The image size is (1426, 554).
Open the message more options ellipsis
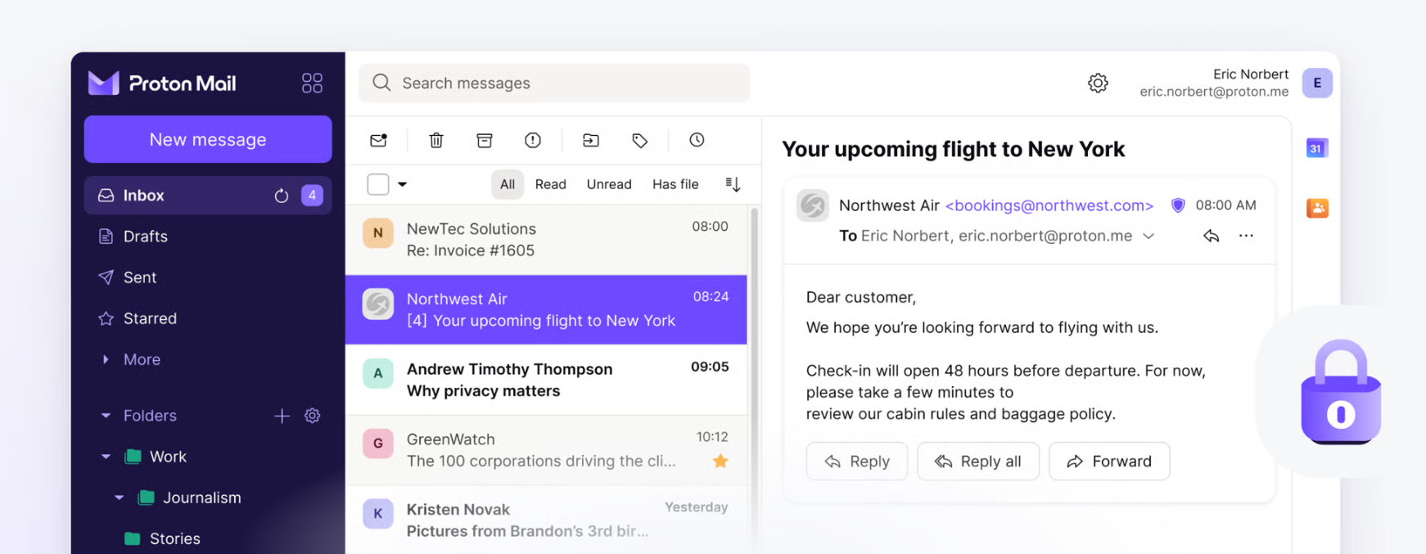(x=1246, y=236)
